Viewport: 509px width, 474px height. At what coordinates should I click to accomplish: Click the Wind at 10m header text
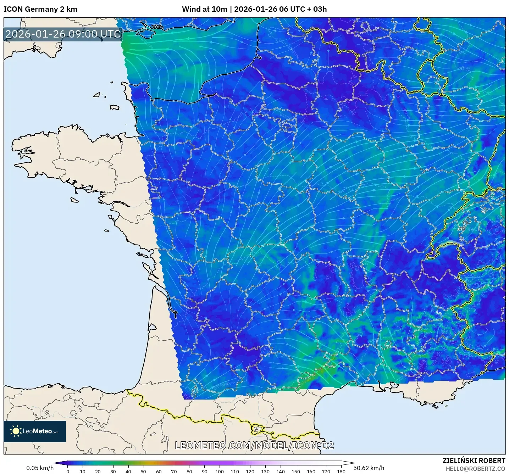[x=204, y=9]
